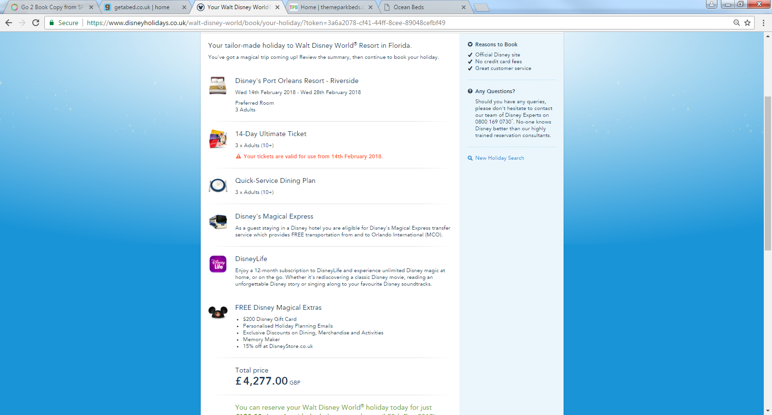
Task: Select the Your Walt Disney World tab
Action: coord(238,7)
